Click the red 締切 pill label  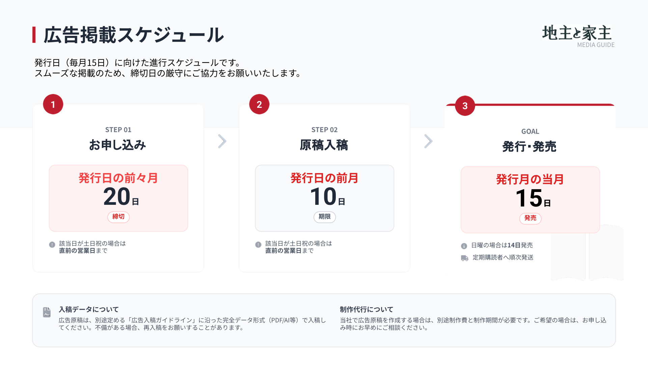click(x=118, y=217)
